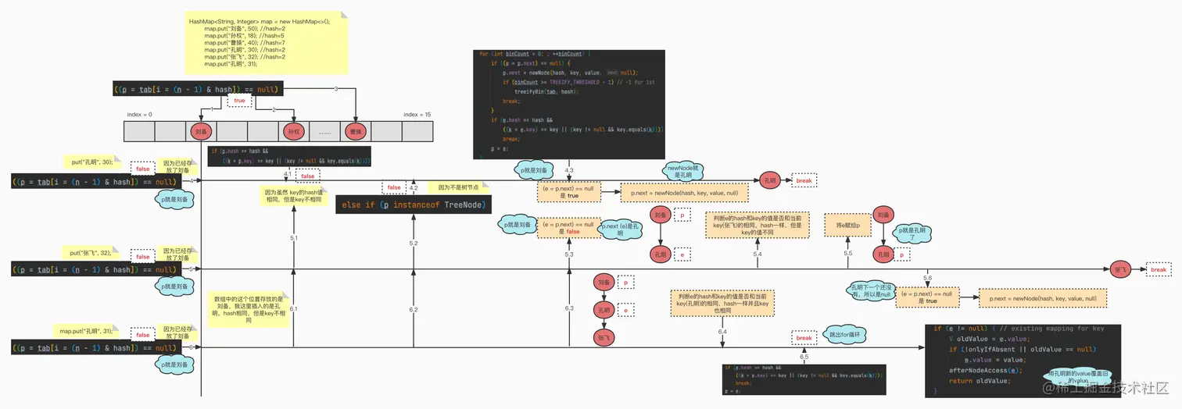1182x409 pixels.
Task: Click the "index = 0" label
Action: [x=140, y=115]
